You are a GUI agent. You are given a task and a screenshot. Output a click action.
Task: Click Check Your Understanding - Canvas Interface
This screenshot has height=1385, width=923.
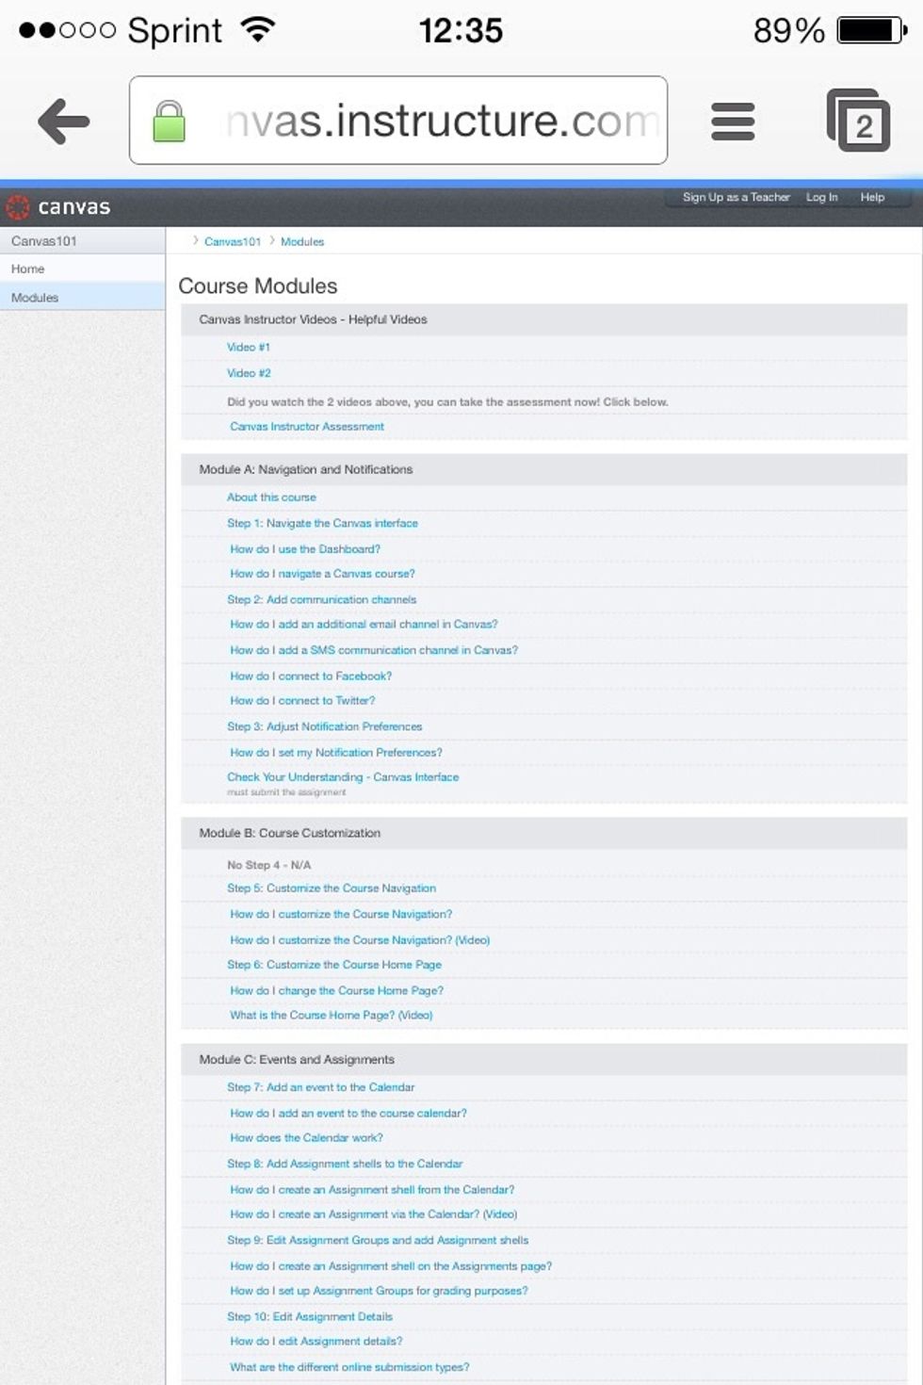coord(342,776)
